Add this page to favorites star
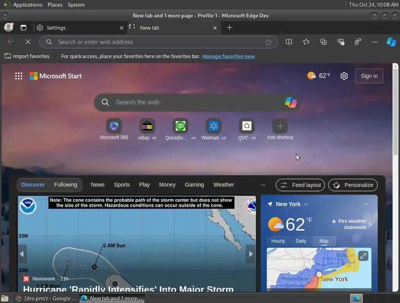The image size is (400, 303). point(268,42)
